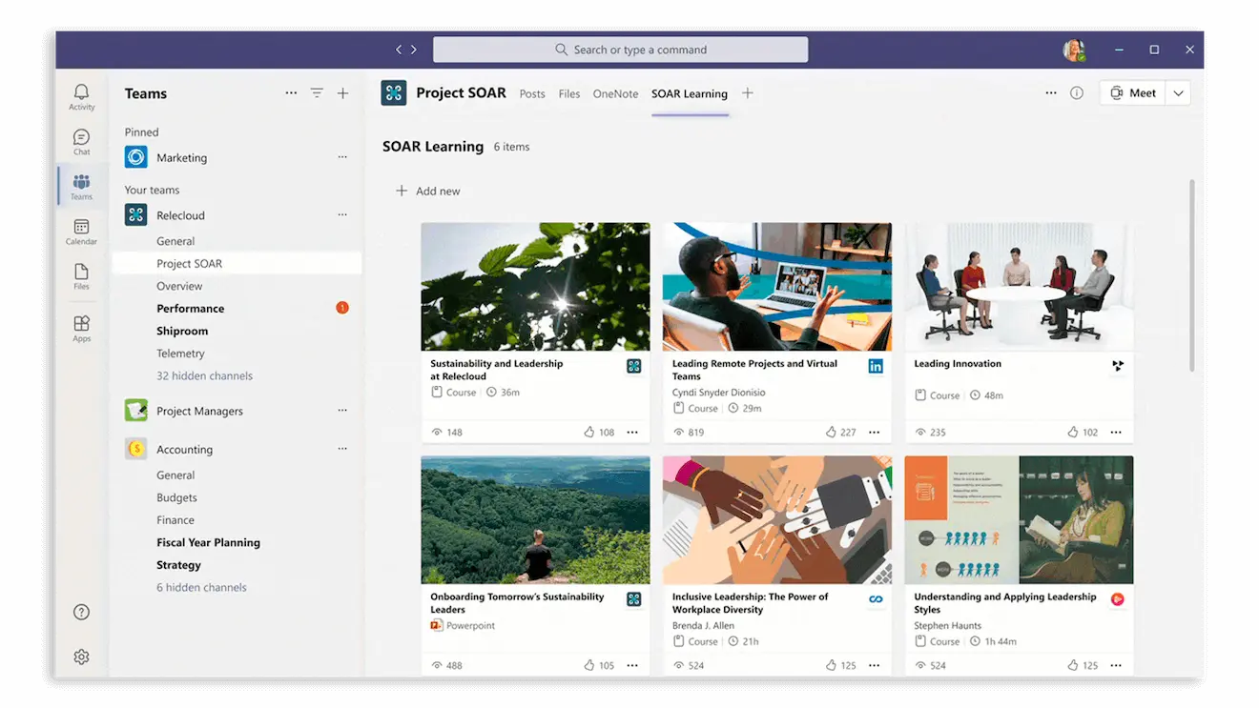
Task: Open more options on Leading Remote Projects card
Action: tap(875, 433)
